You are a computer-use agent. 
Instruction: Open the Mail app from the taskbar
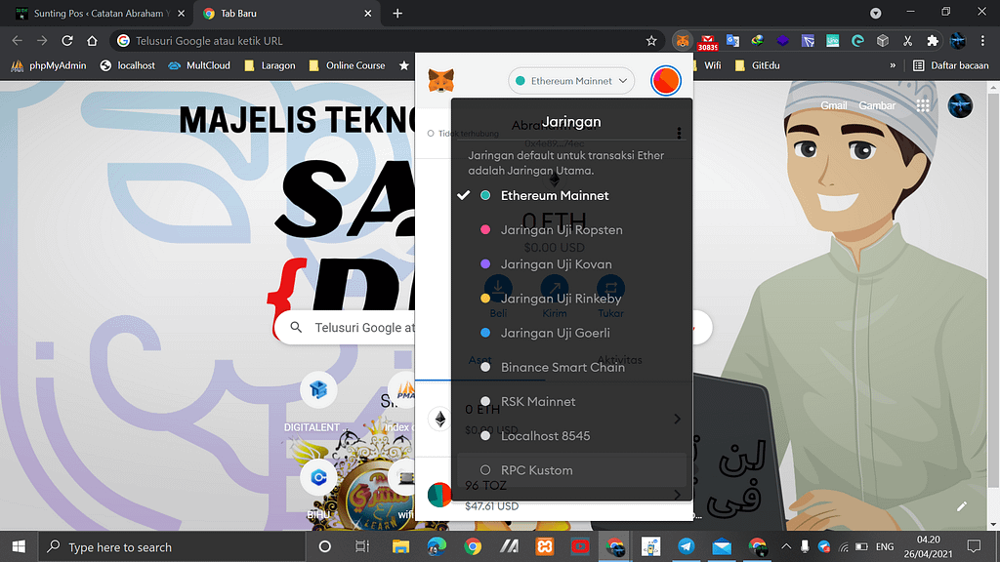tap(722, 546)
